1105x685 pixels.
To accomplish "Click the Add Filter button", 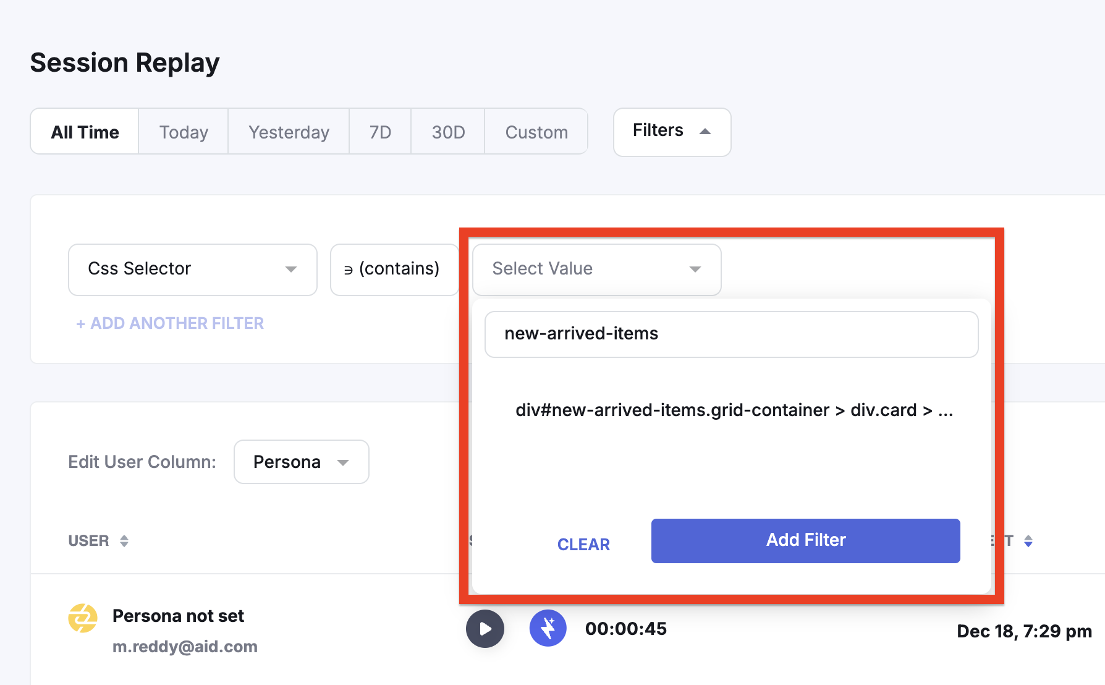I will 805,540.
